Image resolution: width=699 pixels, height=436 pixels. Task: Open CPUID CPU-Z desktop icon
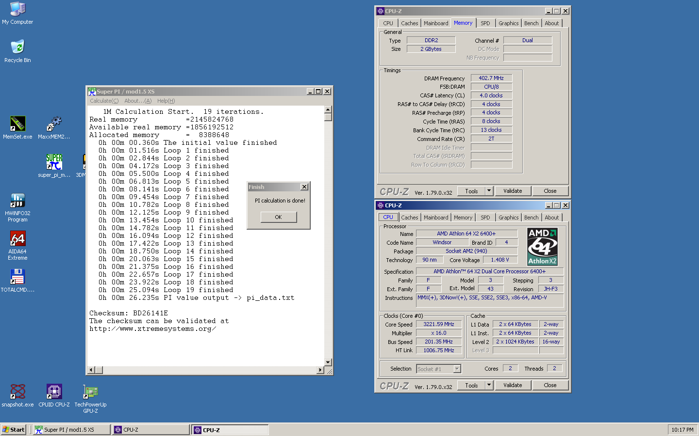54,396
